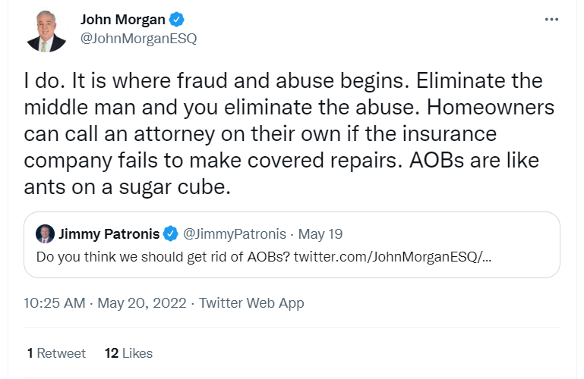Image resolution: width=584 pixels, height=379 pixels.
Task: Open Jimmy Patronis's name in quoted tweet
Action: (109, 232)
